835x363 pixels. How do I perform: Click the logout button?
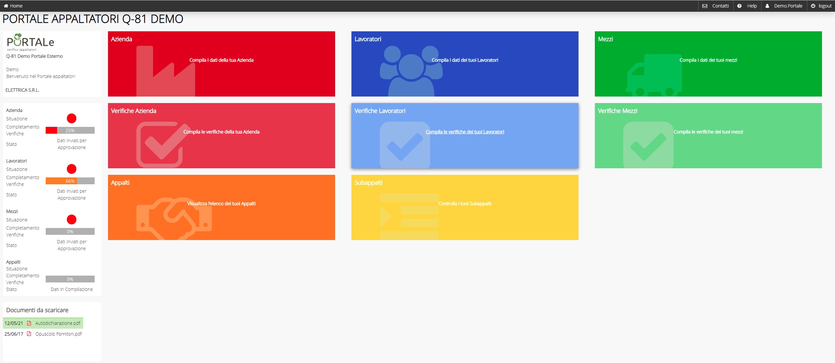[x=821, y=6]
